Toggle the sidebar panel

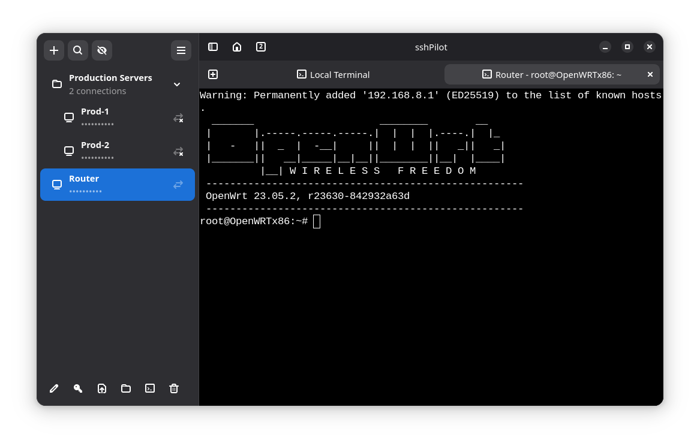(213, 47)
